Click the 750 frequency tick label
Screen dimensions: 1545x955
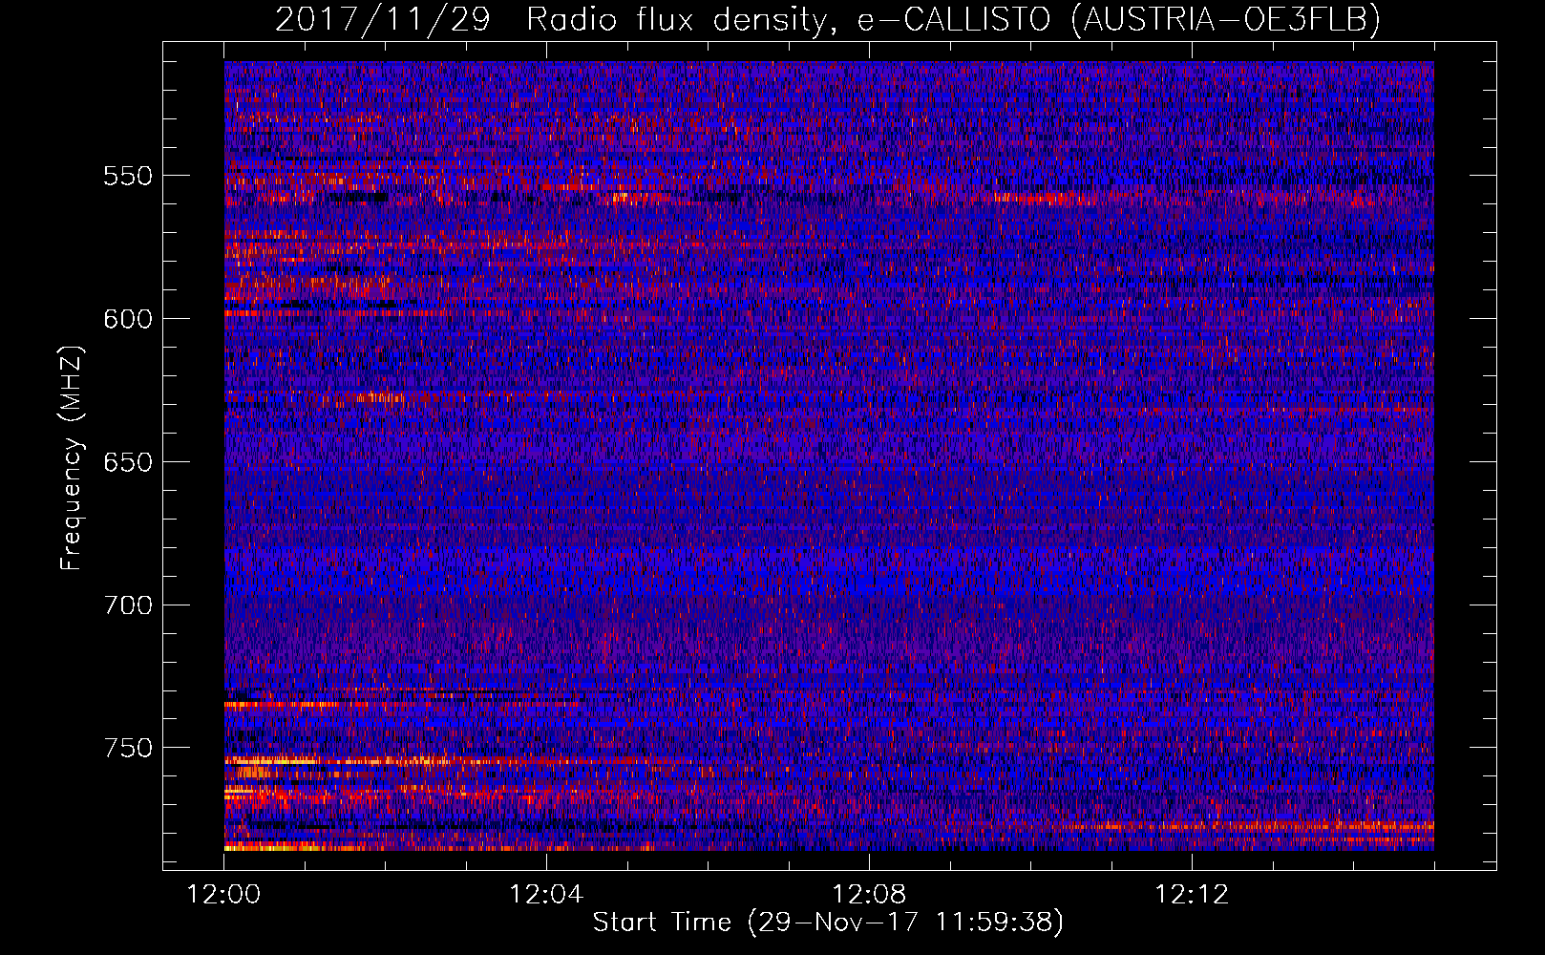(128, 748)
